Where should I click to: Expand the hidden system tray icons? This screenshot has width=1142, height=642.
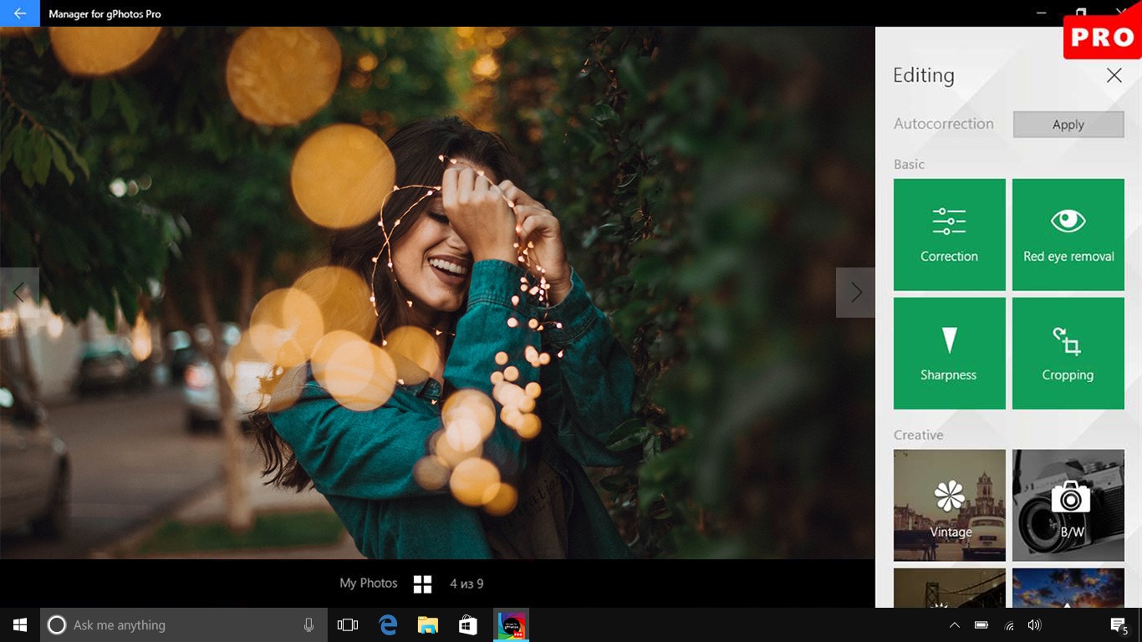click(x=954, y=625)
